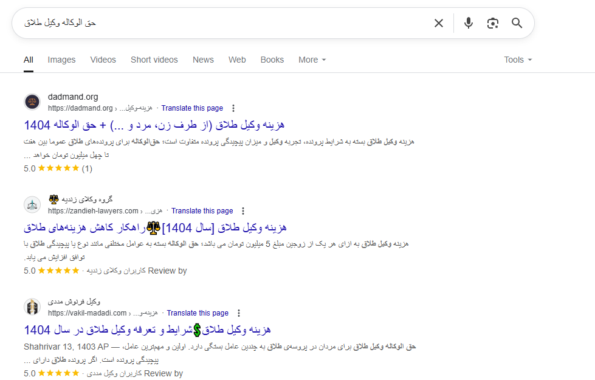
Task: Click the star rating under zandieh-lawyers result
Action: click(x=51, y=271)
